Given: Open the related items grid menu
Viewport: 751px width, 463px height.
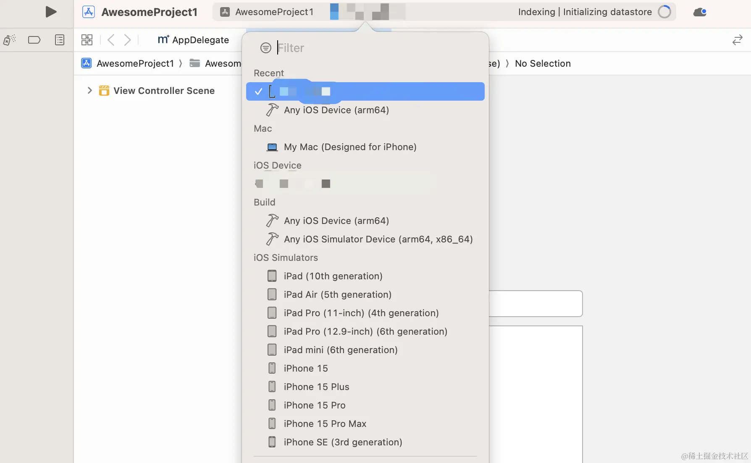Looking at the screenshot, I should (x=87, y=40).
